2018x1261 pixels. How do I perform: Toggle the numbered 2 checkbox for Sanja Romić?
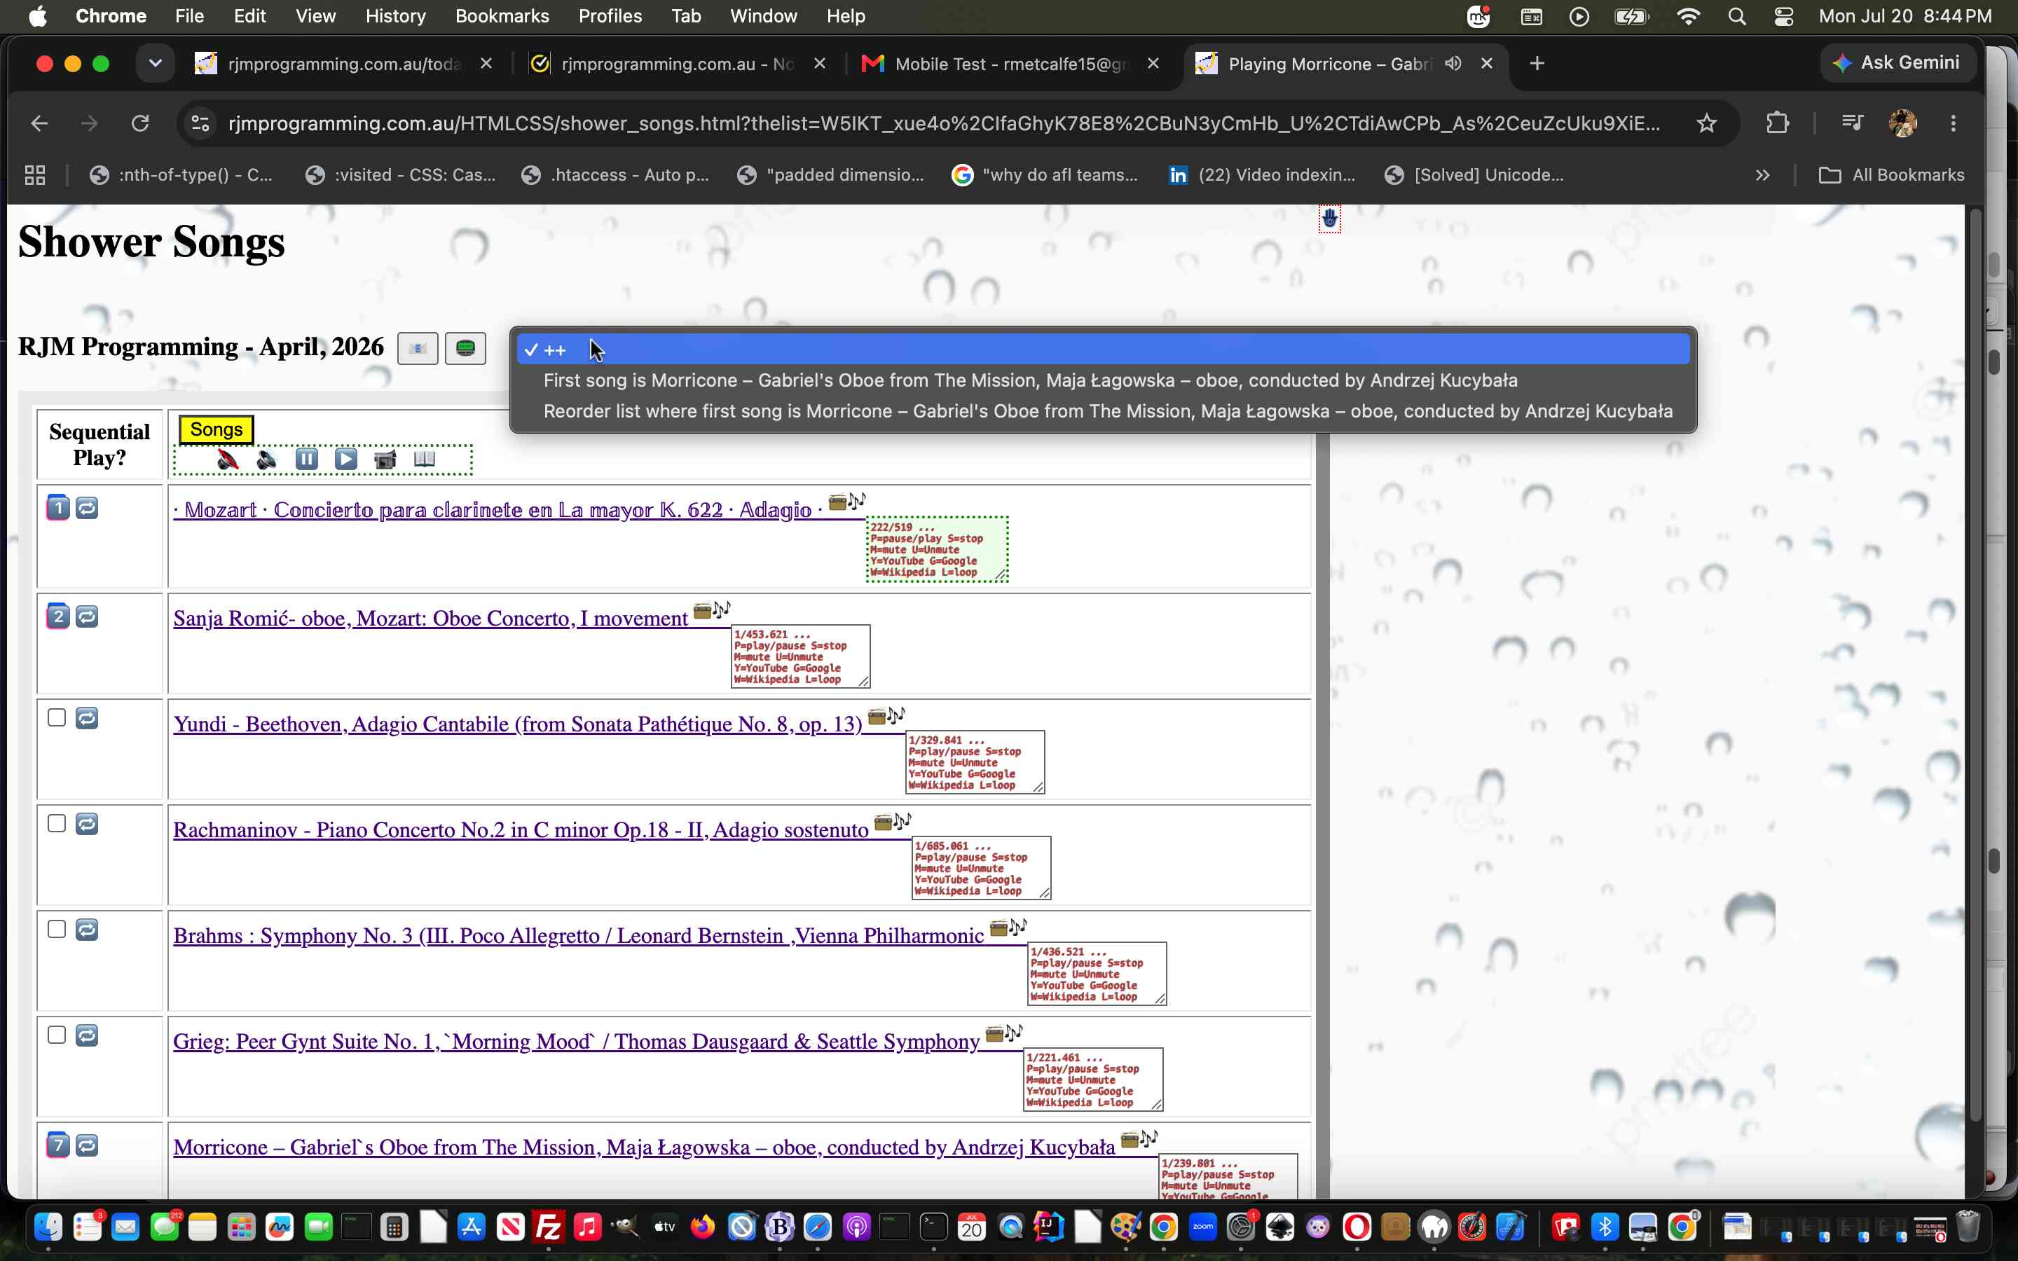tap(57, 616)
